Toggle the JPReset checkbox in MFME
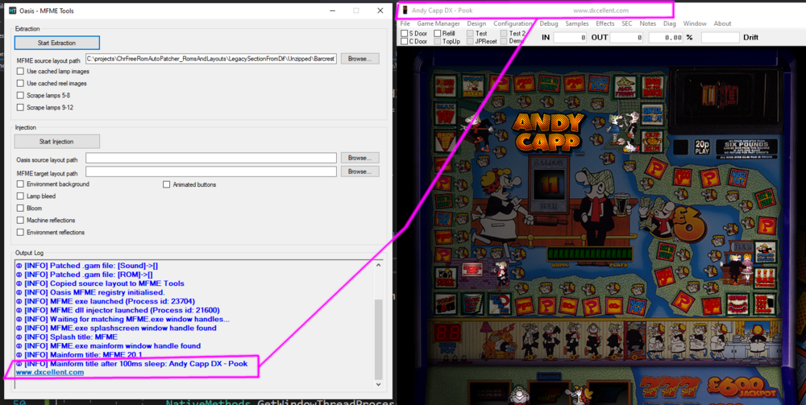 (471, 41)
